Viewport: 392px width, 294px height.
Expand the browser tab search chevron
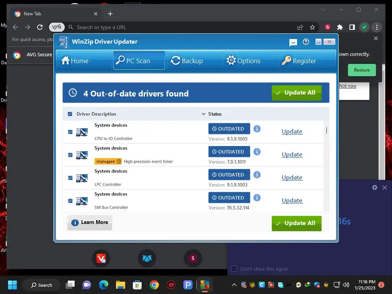tap(323, 10)
